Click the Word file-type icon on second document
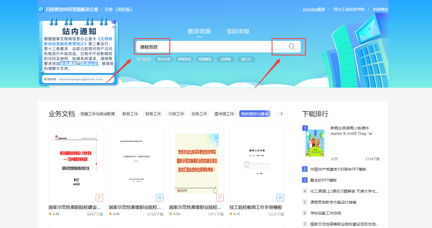The height and width of the screenshot is (228, 432). pos(160,198)
